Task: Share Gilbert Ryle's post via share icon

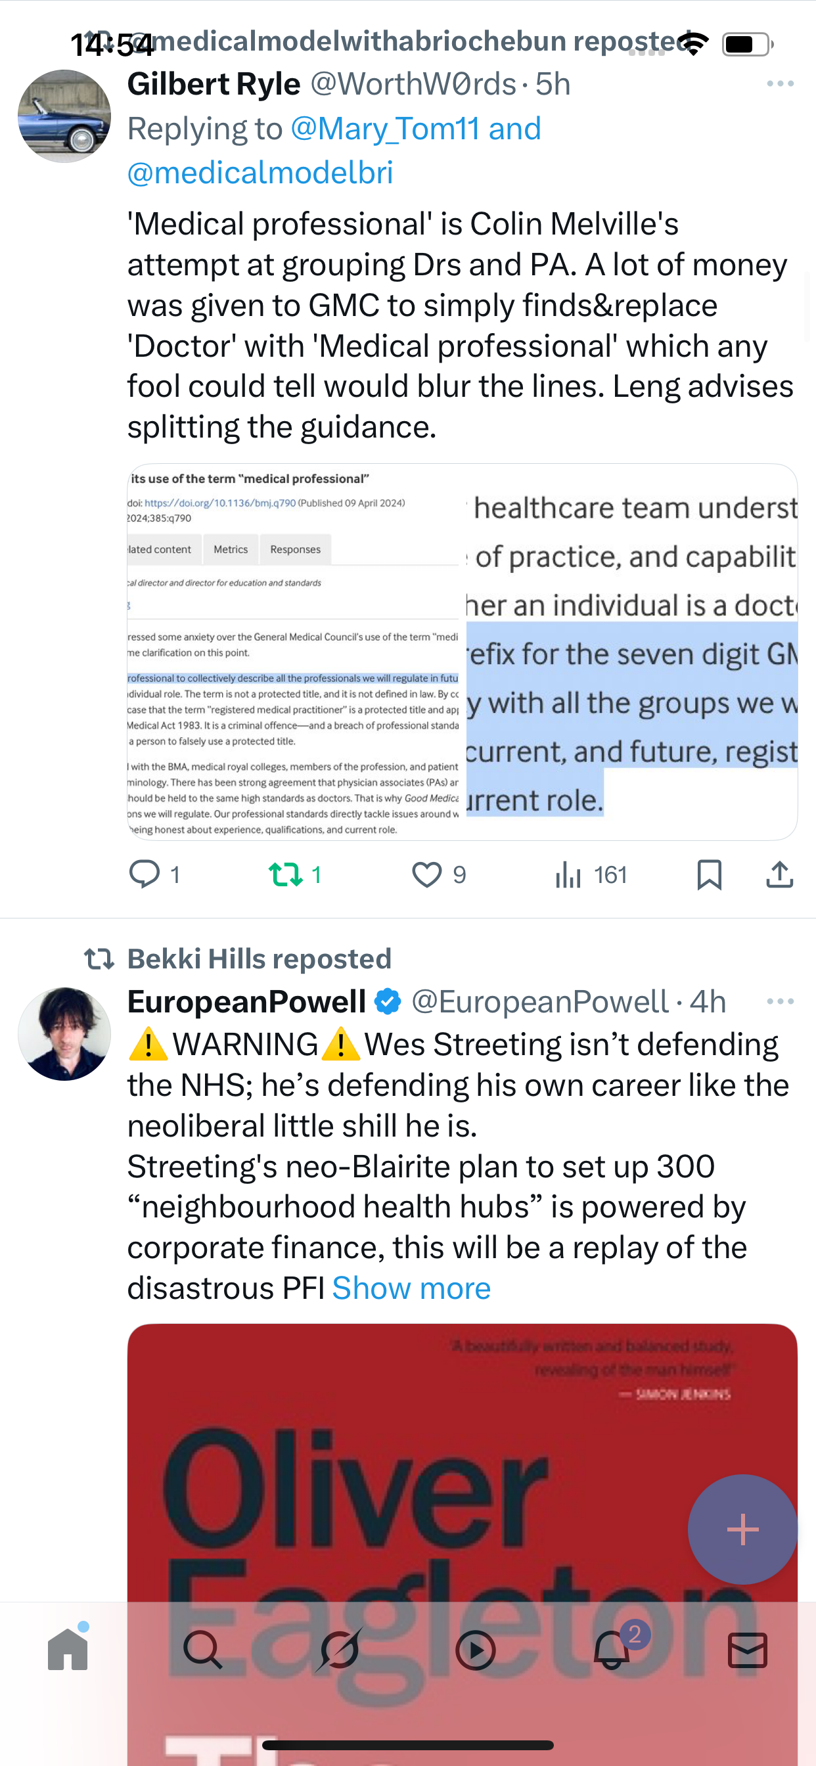Action: click(x=780, y=874)
